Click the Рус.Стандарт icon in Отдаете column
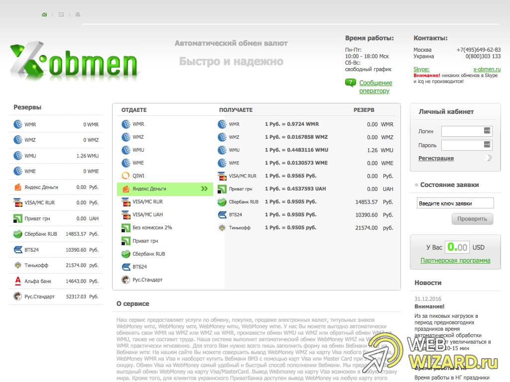 click(x=126, y=280)
